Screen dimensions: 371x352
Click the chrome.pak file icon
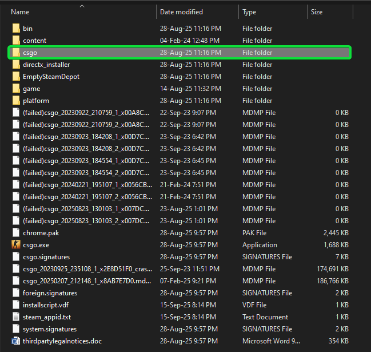(16, 232)
